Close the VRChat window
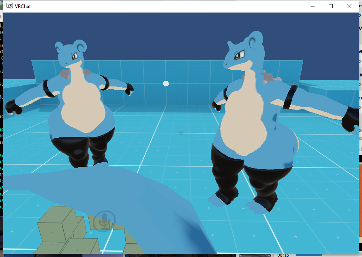The image size is (362, 257). coord(349,6)
